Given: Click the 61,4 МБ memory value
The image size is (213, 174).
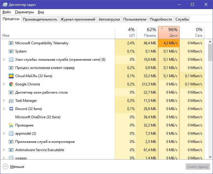Looking at the screenshot, I should (150, 150).
